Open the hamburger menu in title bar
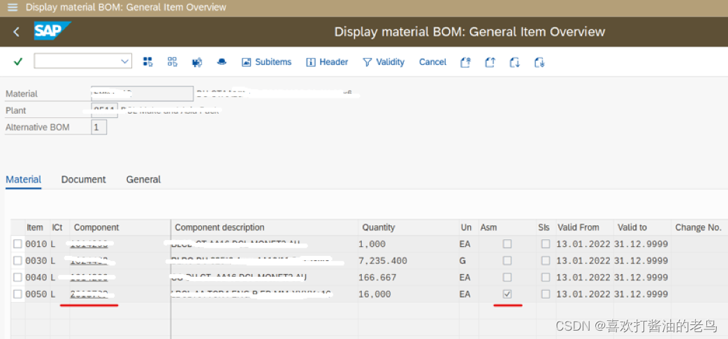Image resolution: width=728 pixels, height=339 pixels. click(x=13, y=8)
